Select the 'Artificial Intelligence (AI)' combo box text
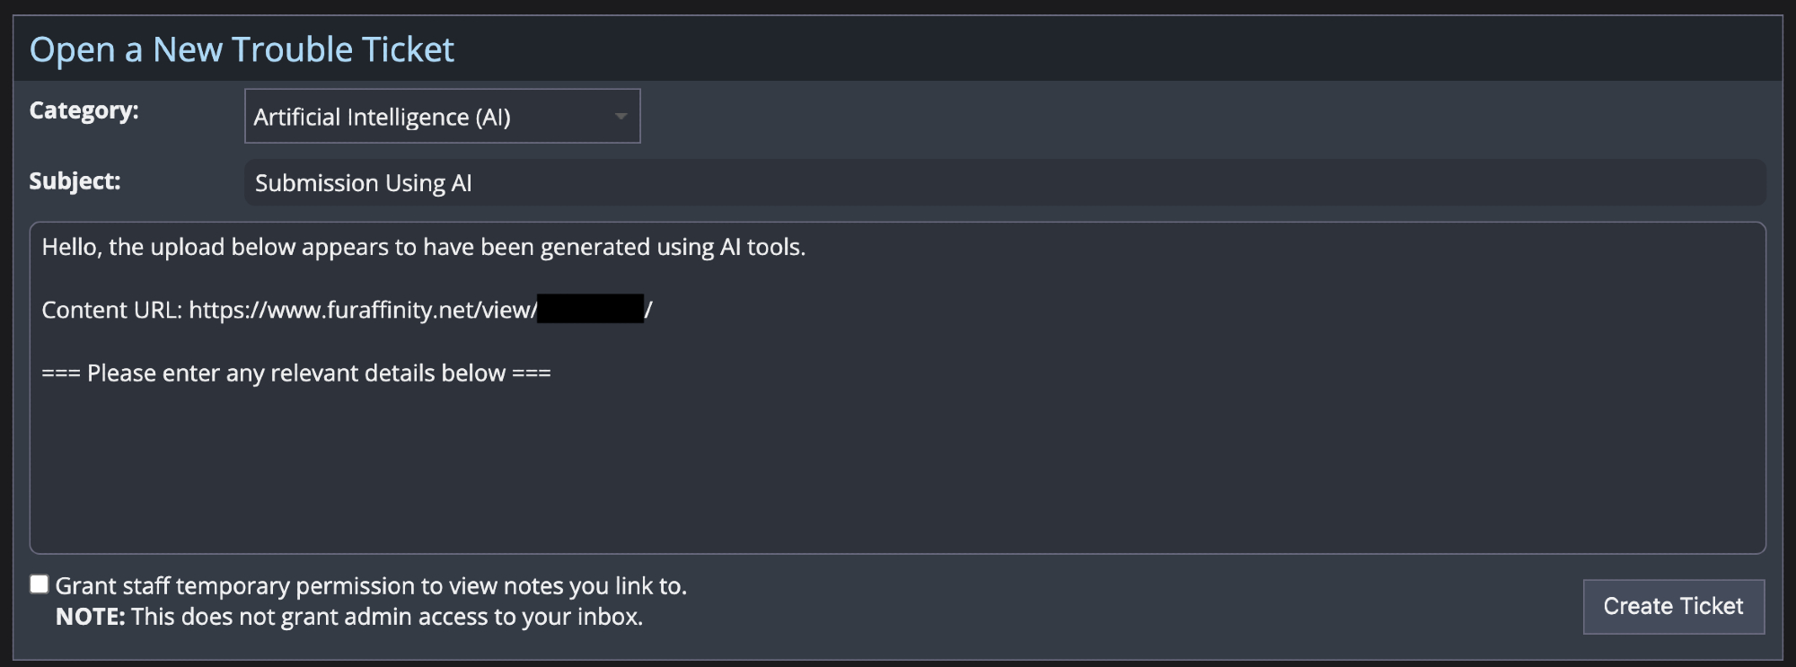Image resolution: width=1796 pixels, height=667 pixels. point(382,117)
